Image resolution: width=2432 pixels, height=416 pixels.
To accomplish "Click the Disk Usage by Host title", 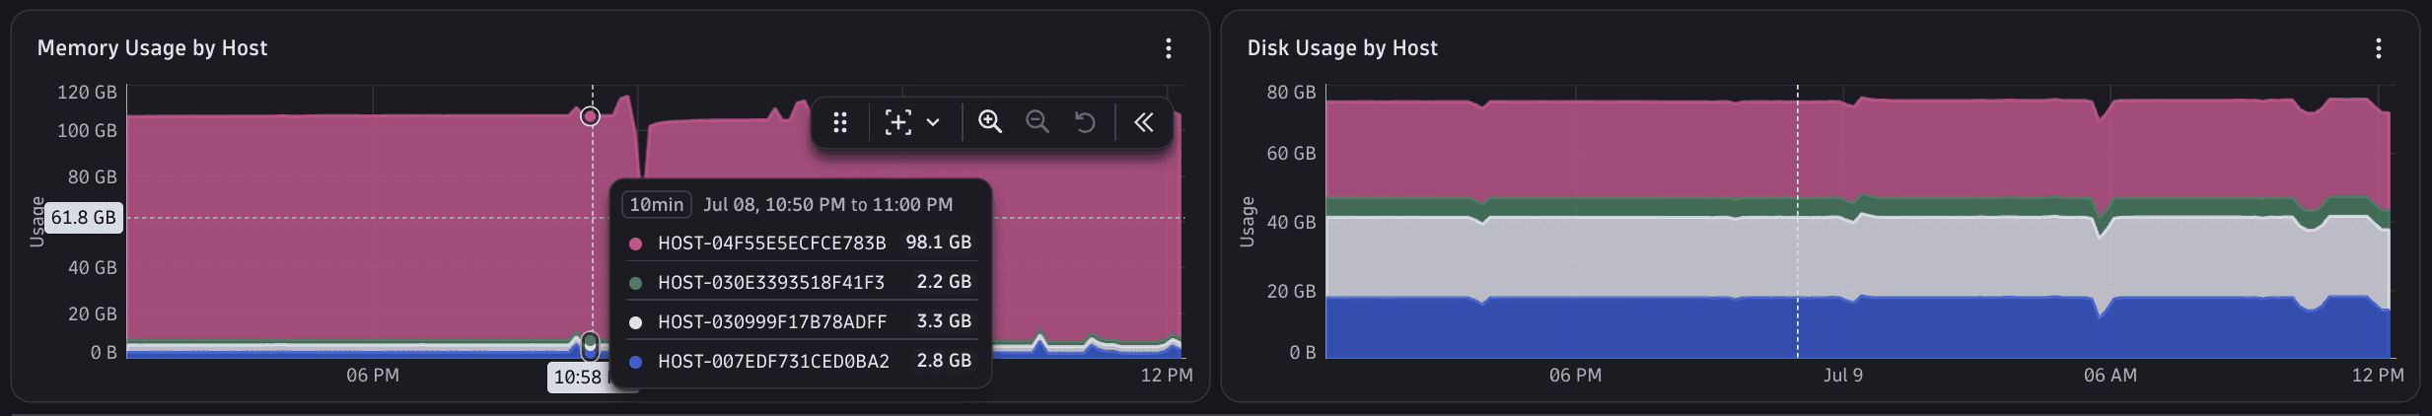I will tap(1342, 48).
